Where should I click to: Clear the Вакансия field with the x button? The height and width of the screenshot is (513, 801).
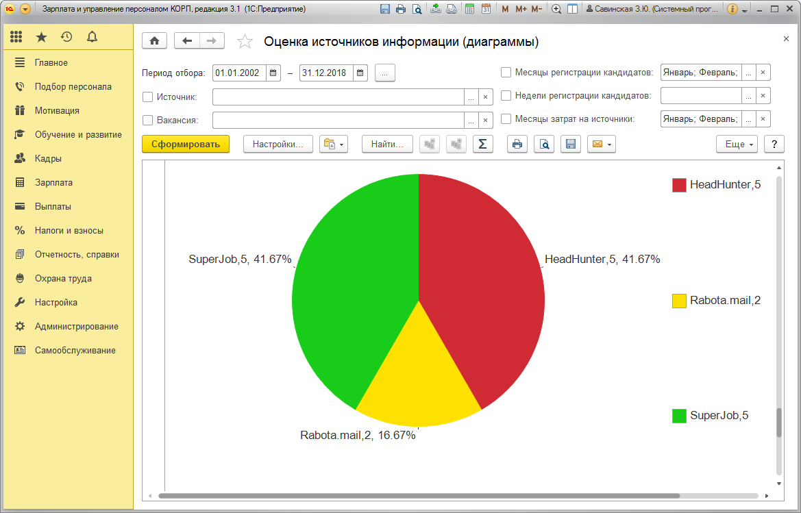pyautogui.click(x=485, y=120)
